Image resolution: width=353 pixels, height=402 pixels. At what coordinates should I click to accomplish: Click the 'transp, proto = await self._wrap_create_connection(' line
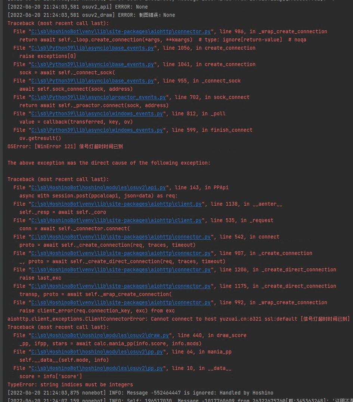pyautogui.click(x=95, y=294)
